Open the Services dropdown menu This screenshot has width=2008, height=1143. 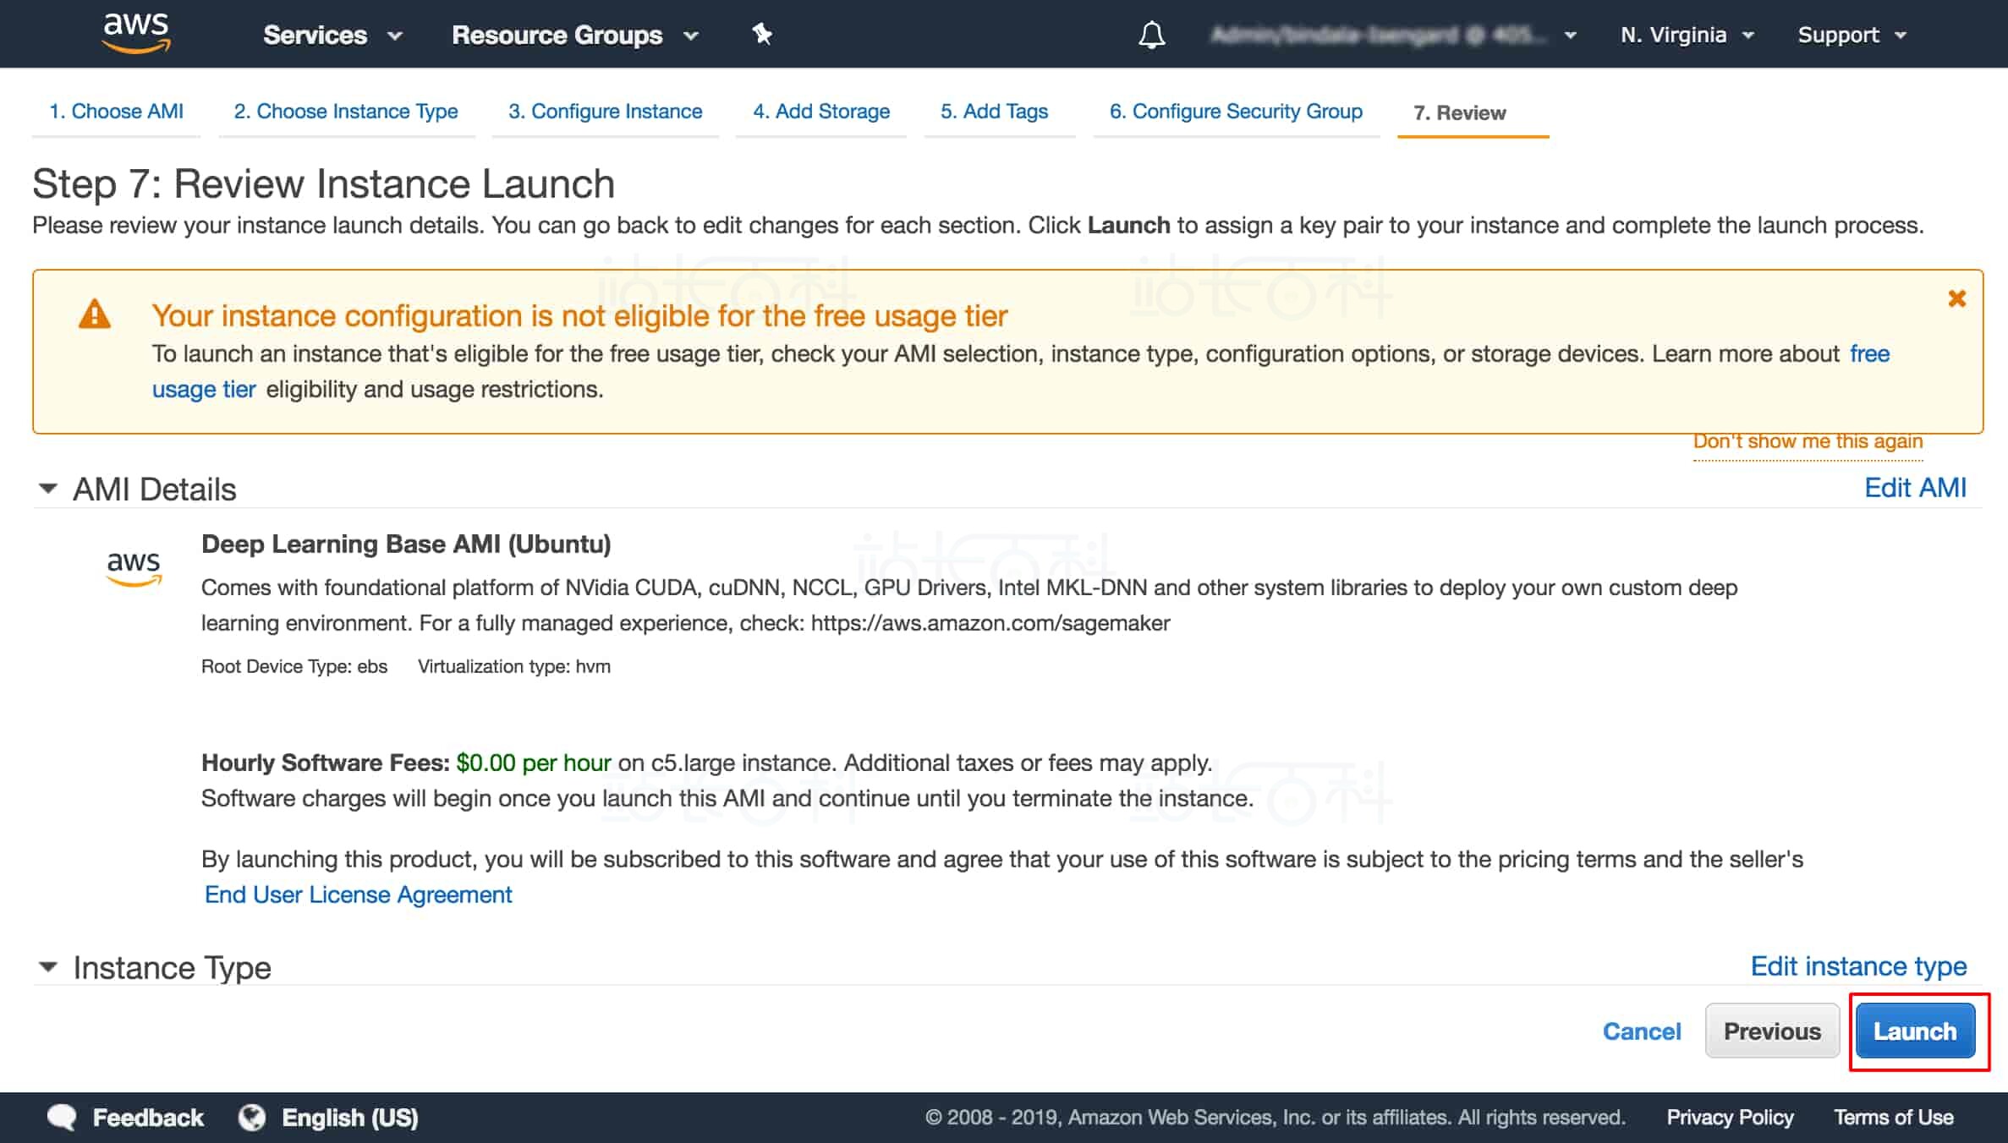click(332, 35)
